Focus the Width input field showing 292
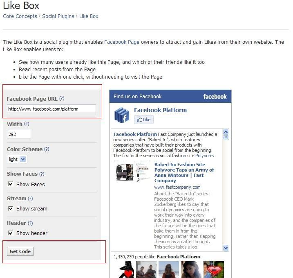Viewport: 293px width, 278px height. [19, 134]
